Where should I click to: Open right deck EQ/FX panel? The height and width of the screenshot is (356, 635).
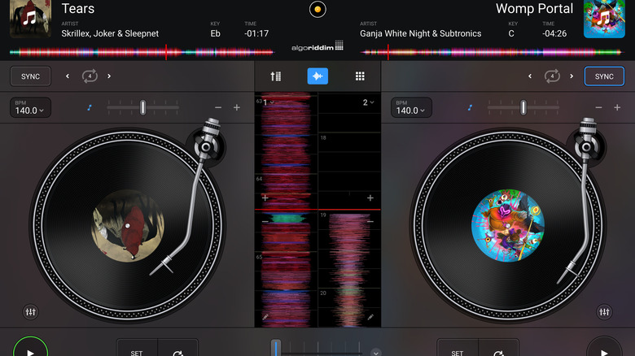pos(604,312)
